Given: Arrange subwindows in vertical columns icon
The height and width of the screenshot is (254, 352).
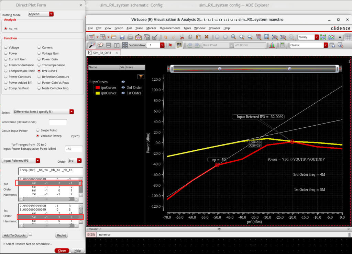Looking at the screenshot, I should point(117,45).
